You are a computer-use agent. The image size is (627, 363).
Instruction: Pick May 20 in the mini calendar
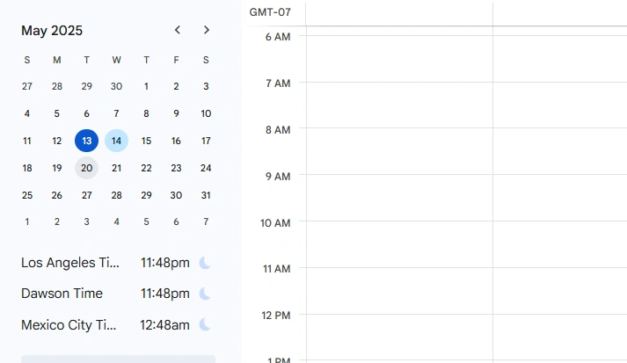pos(86,168)
